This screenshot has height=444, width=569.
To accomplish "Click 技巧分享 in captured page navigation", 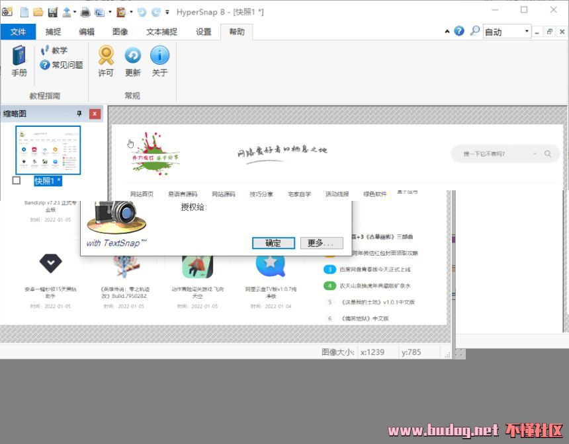I will tap(261, 194).
